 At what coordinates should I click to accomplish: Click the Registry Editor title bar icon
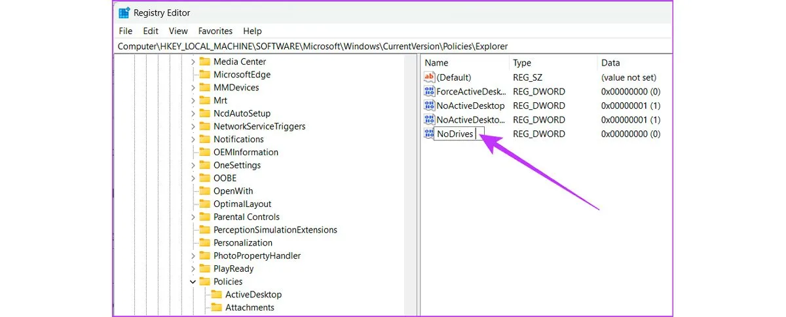coord(124,12)
